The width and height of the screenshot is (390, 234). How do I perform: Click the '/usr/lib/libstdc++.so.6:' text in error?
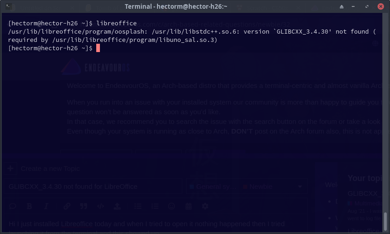pyautogui.click(x=196, y=32)
